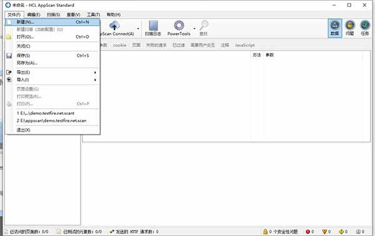Minimize the AppScan window
Image resolution: width=375 pixels, height=236 pixels.
tap(334, 5)
